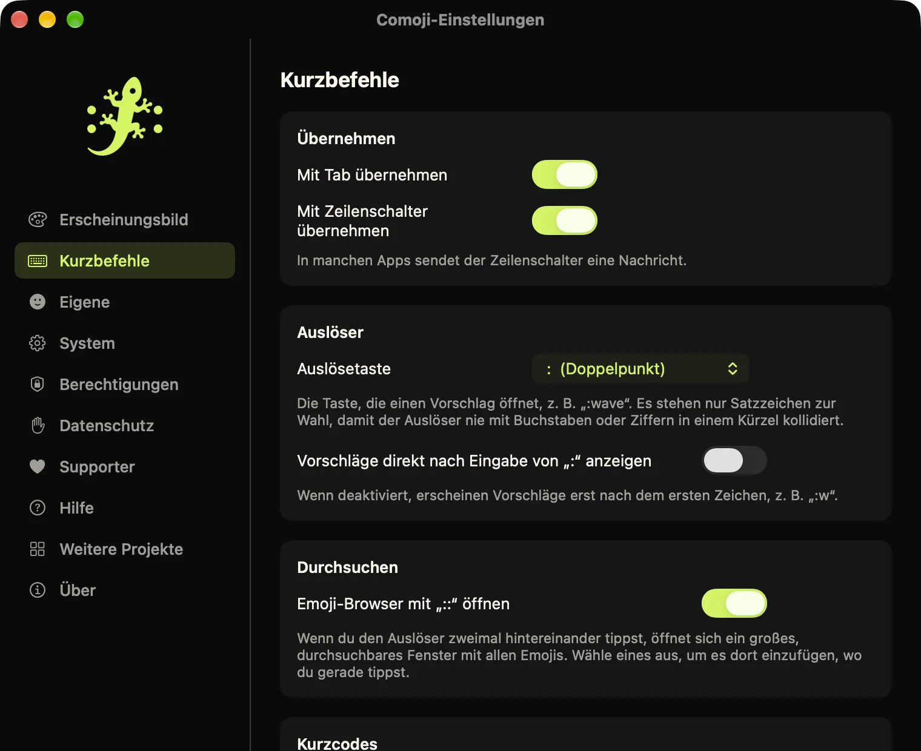Turn off Mit Zeilenschalter übernehmen
The width and height of the screenshot is (921, 751).
click(565, 220)
